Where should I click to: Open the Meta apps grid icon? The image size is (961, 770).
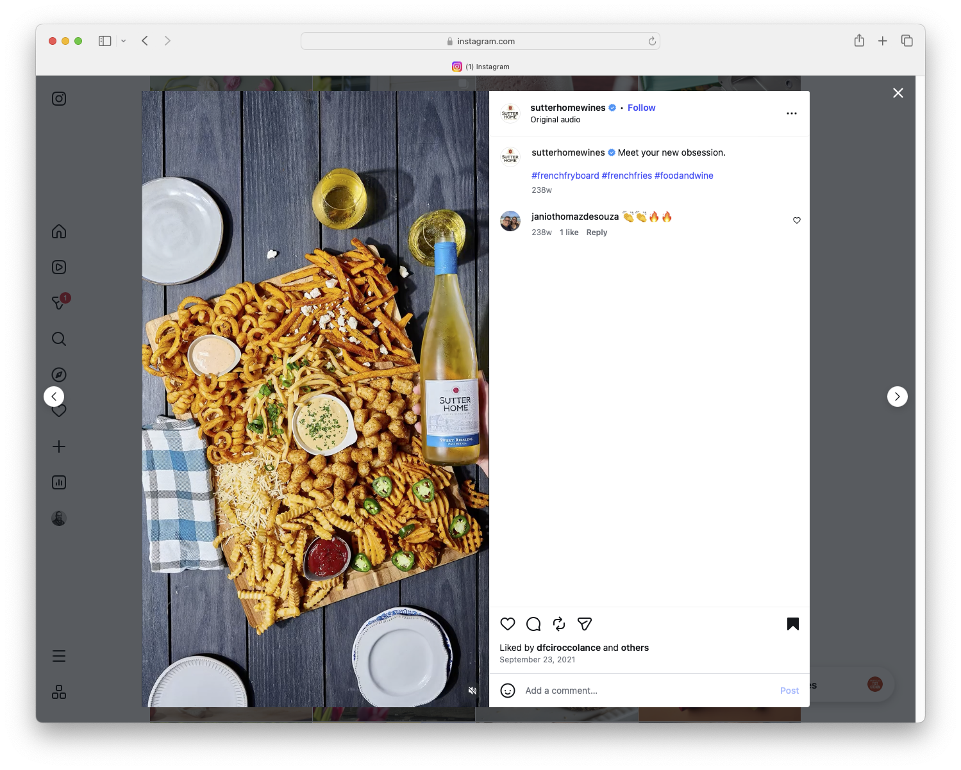pyautogui.click(x=59, y=692)
